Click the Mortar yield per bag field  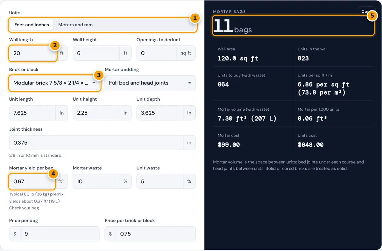(x=32, y=182)
